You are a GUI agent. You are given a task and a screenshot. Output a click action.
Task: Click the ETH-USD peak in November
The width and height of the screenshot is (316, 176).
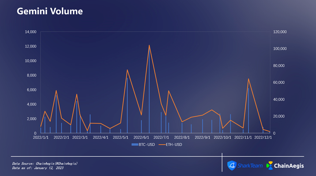pos(248,79)
